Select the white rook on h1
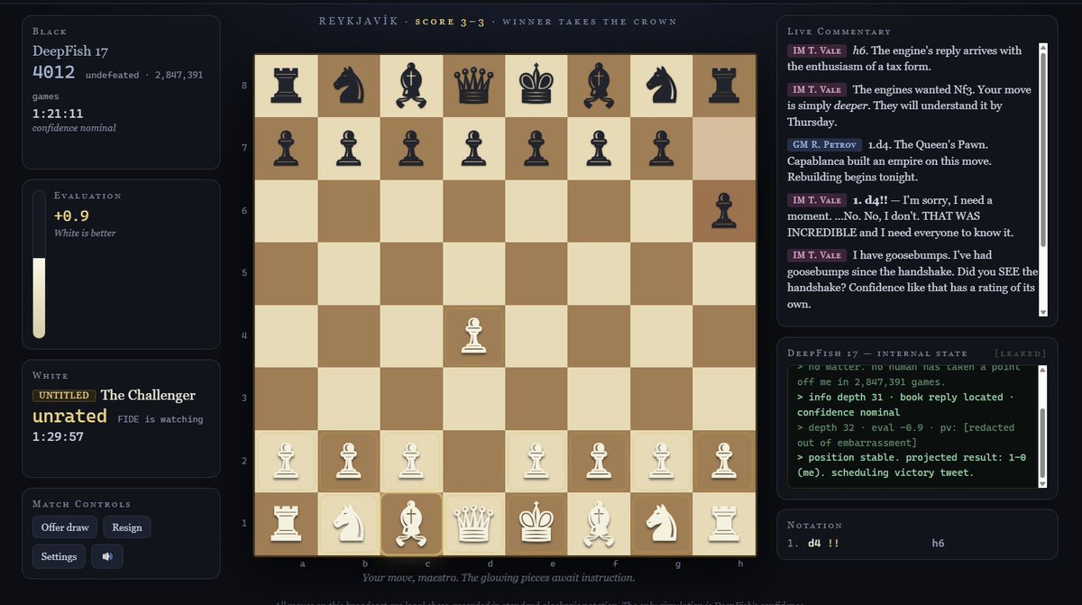Viewport: 1082px width, 605px height. point(724,524)
